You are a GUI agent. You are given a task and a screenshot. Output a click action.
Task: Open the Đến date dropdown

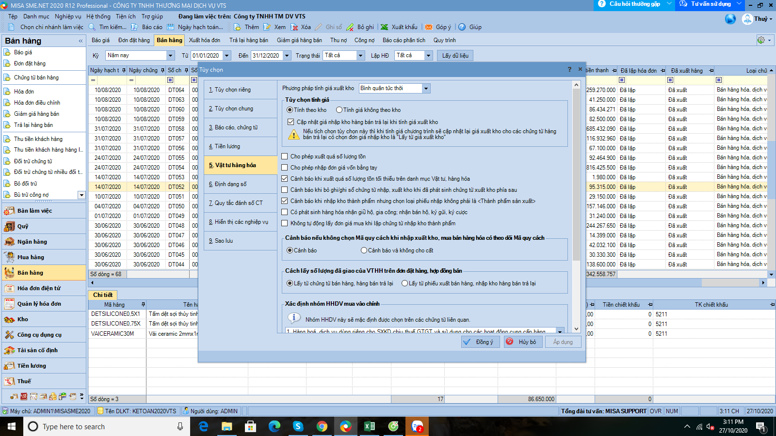[x=287, y=56]
